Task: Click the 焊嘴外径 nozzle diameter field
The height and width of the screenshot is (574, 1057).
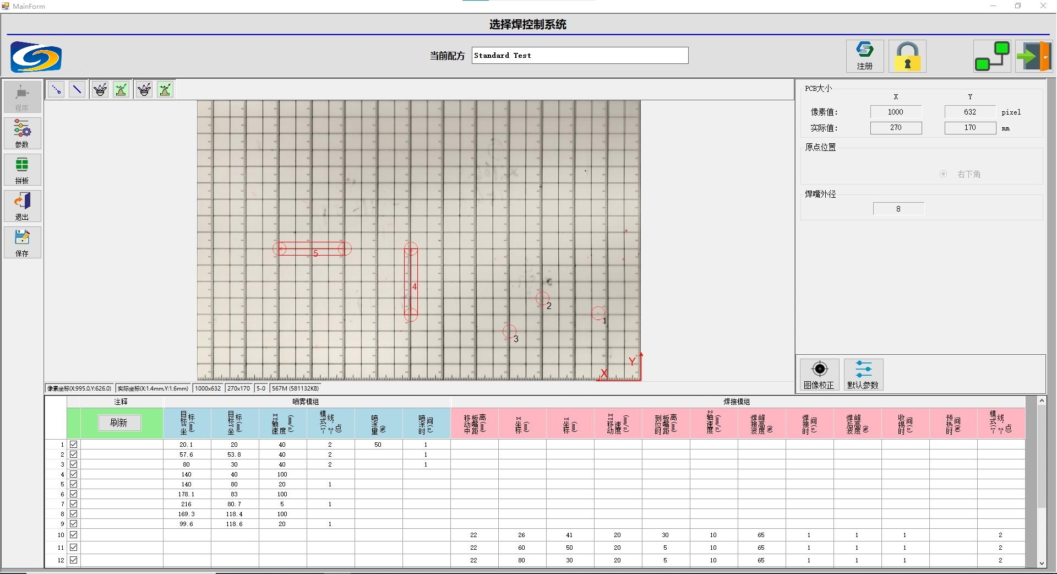Action: pyautogui.click(x=898, y=209)
